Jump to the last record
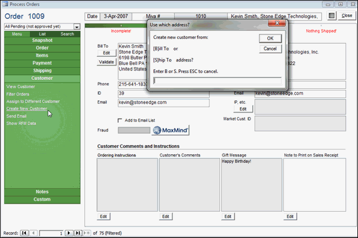Viewport: 358px width, 238px height. point(78,233)
